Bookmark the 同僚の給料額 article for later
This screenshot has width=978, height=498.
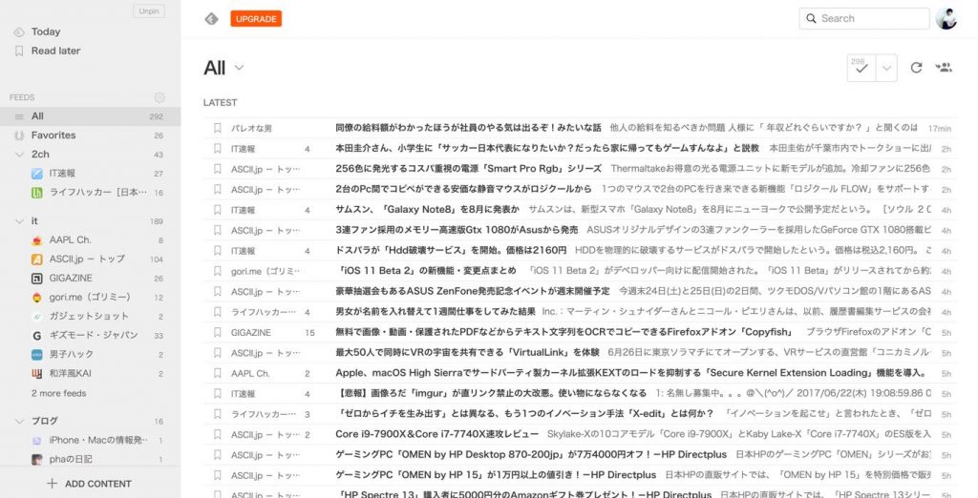click(217, 128)
